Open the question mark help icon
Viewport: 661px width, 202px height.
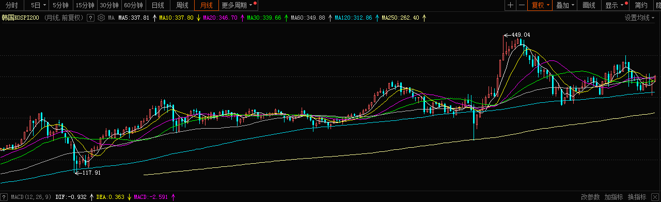point(90,18)
